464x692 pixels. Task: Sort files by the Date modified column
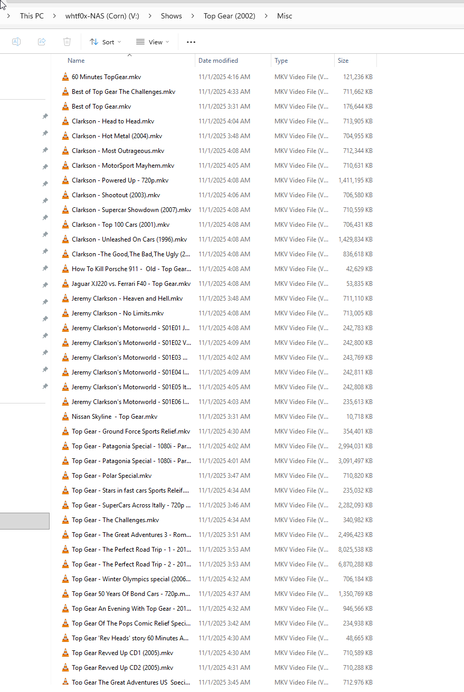[x=218, y=61]
